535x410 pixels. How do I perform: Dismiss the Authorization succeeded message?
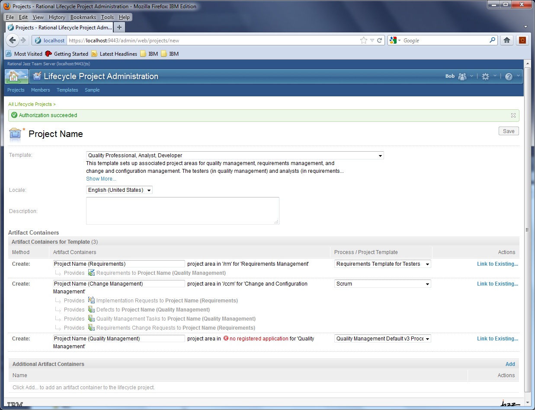tap(513, 115)
